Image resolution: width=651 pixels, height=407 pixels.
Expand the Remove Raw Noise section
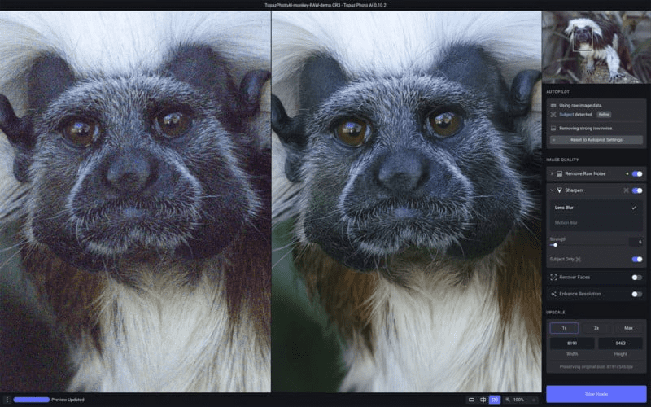(551, 173)
